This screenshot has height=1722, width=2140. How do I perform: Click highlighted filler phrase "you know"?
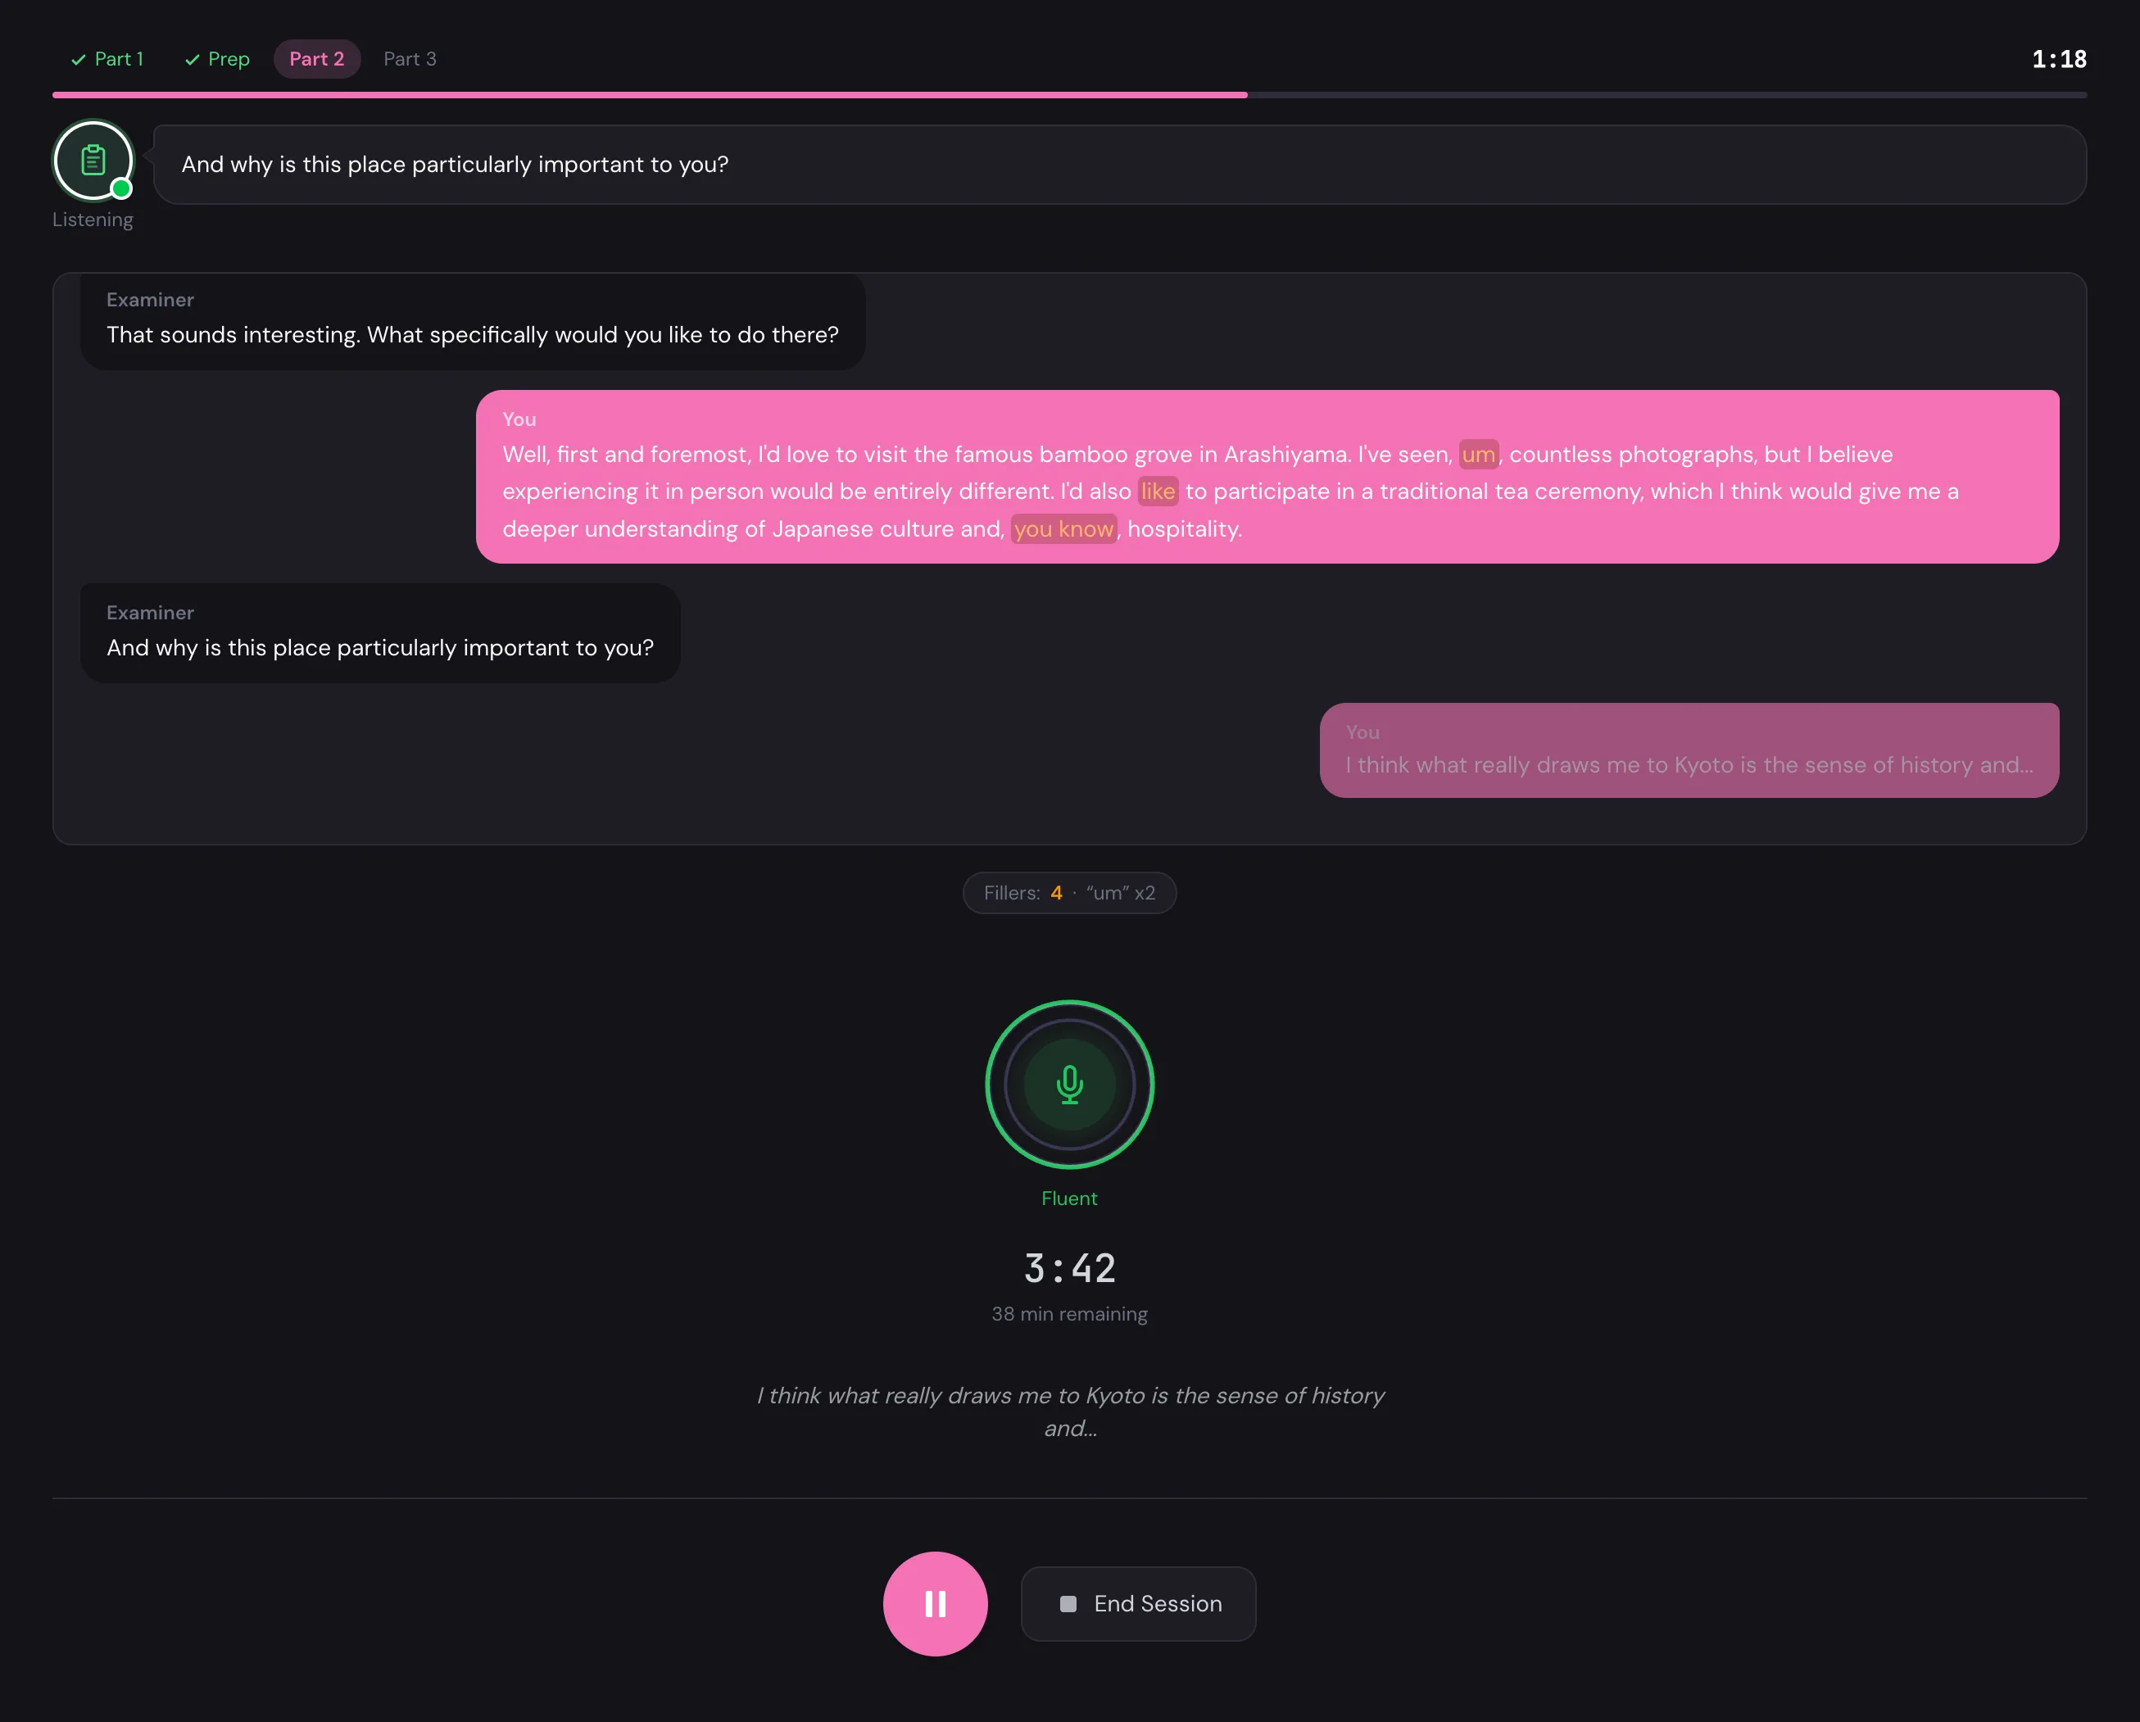coord(1063,529)
